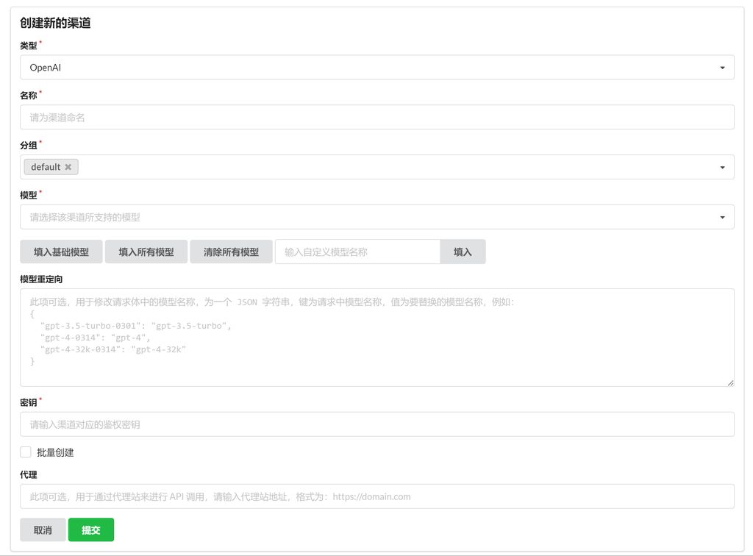This screenshot has width=753, height=556.
Task: Remove the default tag via its x icon
Action: point(68,167)
